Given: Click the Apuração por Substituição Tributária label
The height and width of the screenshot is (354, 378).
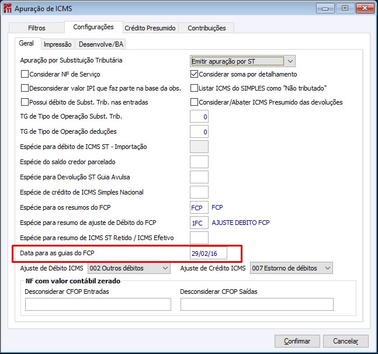Looking at the screenshot, I should 71,60.
